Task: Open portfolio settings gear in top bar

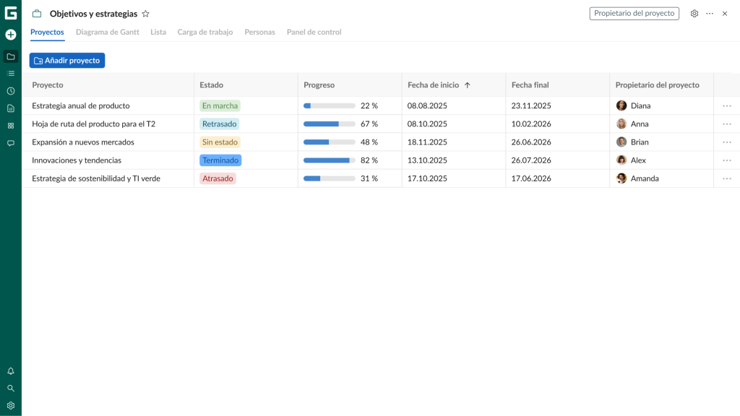Action: [x=694, y=14]
